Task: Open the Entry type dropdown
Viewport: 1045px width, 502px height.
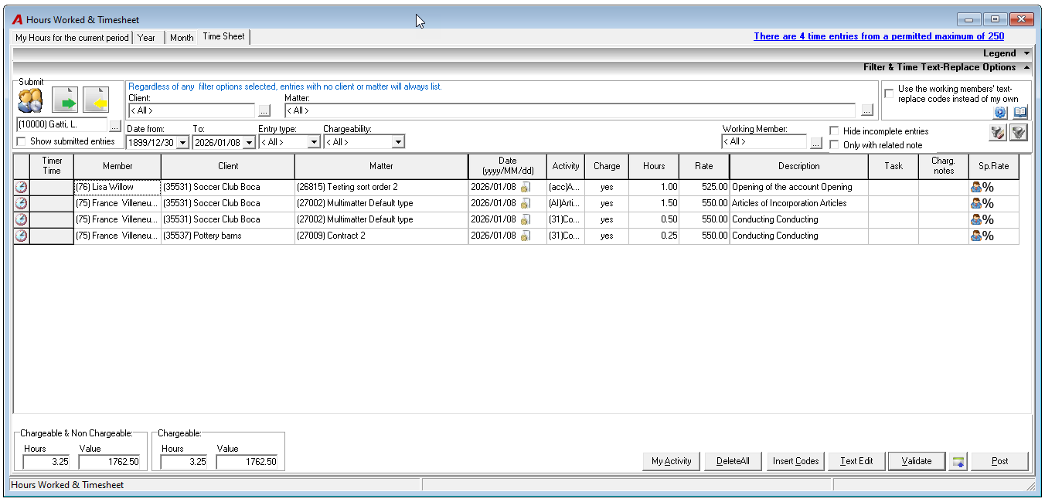Action: 314,142
